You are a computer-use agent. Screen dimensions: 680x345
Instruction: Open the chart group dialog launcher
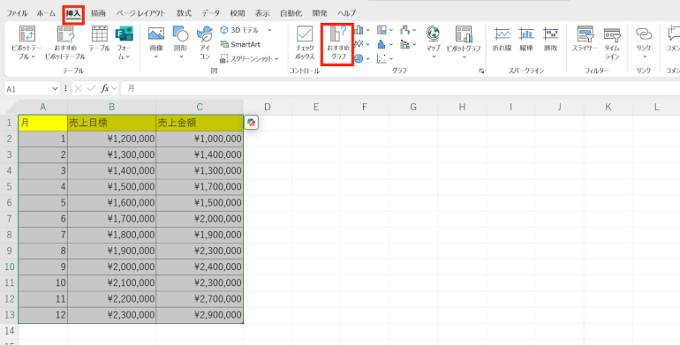point(482,71)
